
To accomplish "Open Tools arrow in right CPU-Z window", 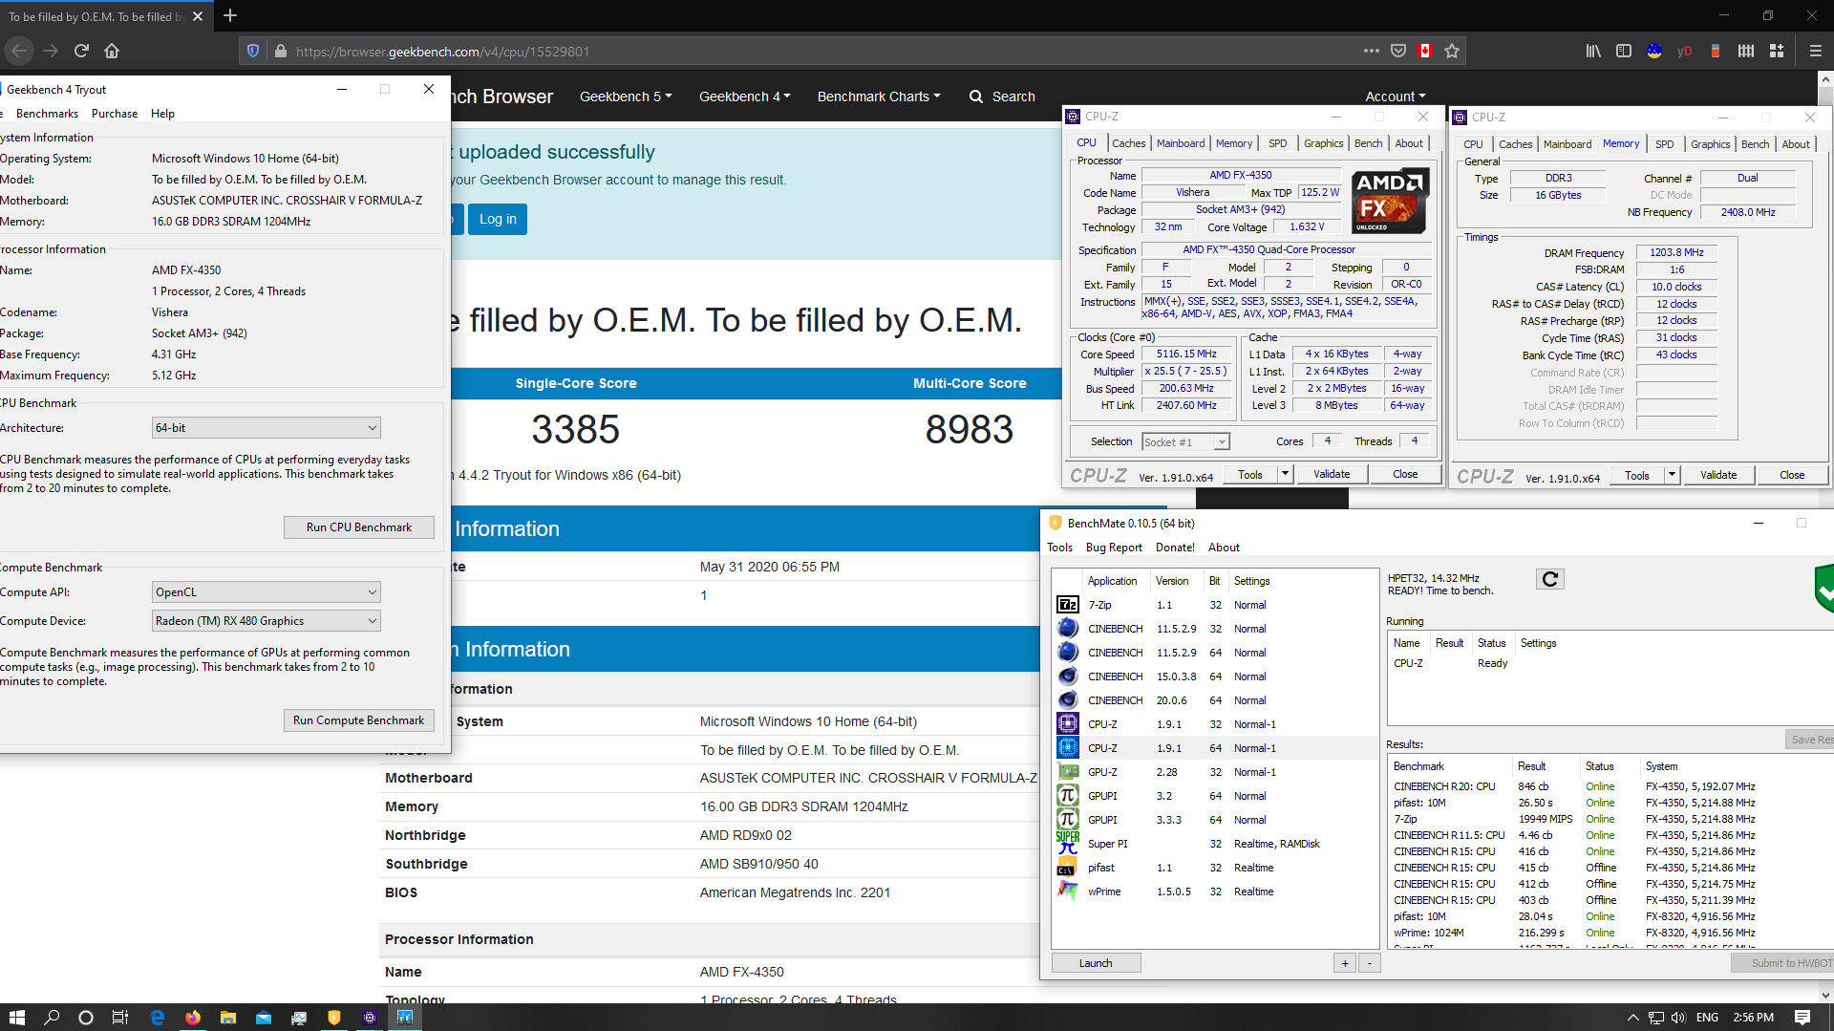I will pos(1672,475).
